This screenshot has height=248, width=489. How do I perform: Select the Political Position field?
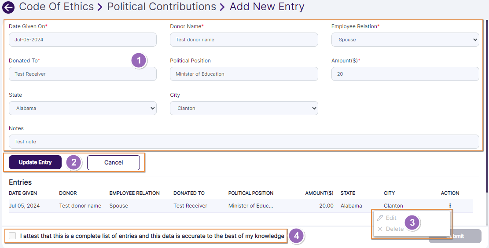point(244,74)
